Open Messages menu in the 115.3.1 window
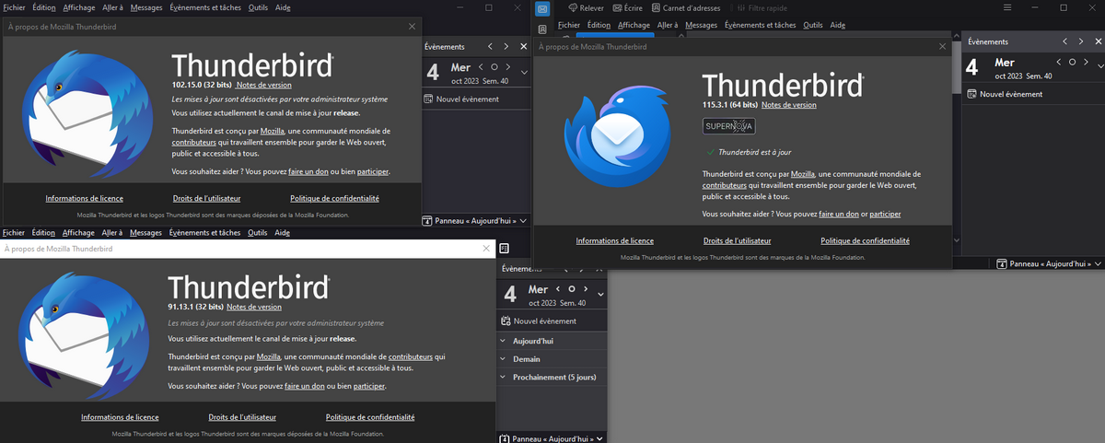The height and width of the screenshot is (443, 1105). pyautogui.click(x=702, y=25)
